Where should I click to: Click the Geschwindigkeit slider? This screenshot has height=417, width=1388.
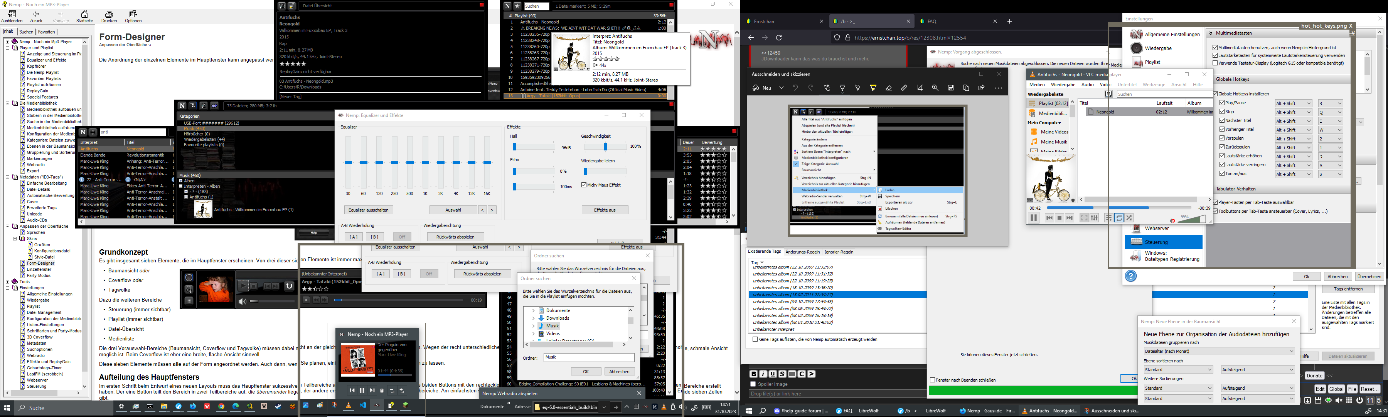tap(606, 147)
